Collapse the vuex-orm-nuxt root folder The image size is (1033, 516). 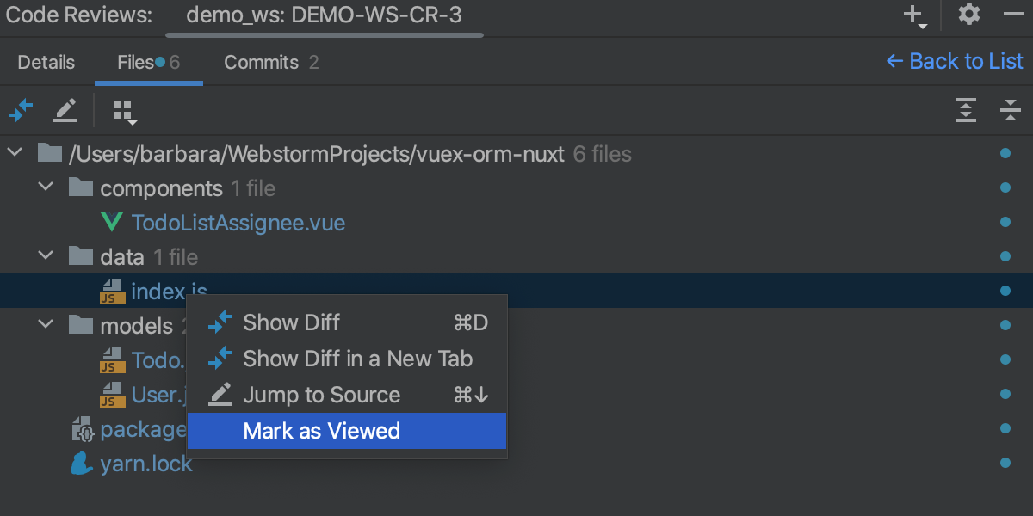(x=15, y=154)
